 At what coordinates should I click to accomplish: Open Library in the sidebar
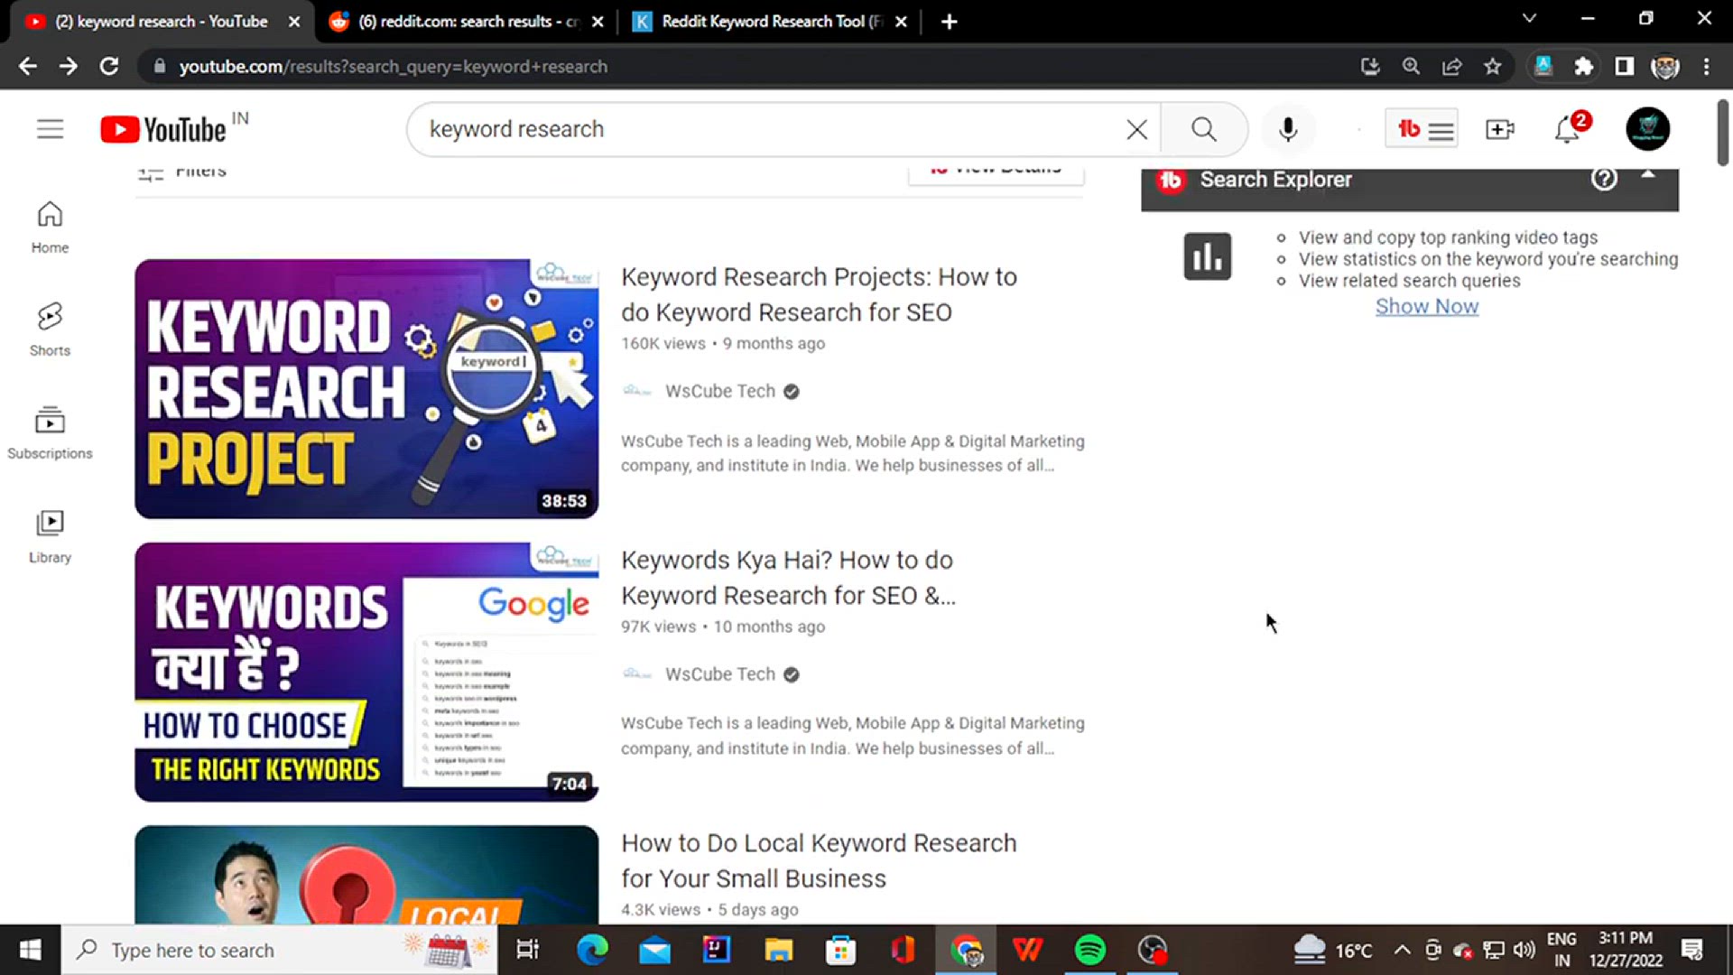[50, 536]
